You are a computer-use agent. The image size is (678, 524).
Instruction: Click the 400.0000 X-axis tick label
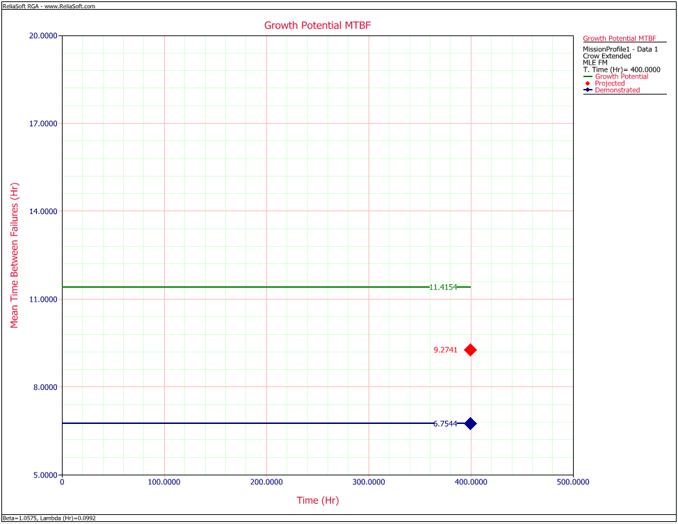[471, 482]
